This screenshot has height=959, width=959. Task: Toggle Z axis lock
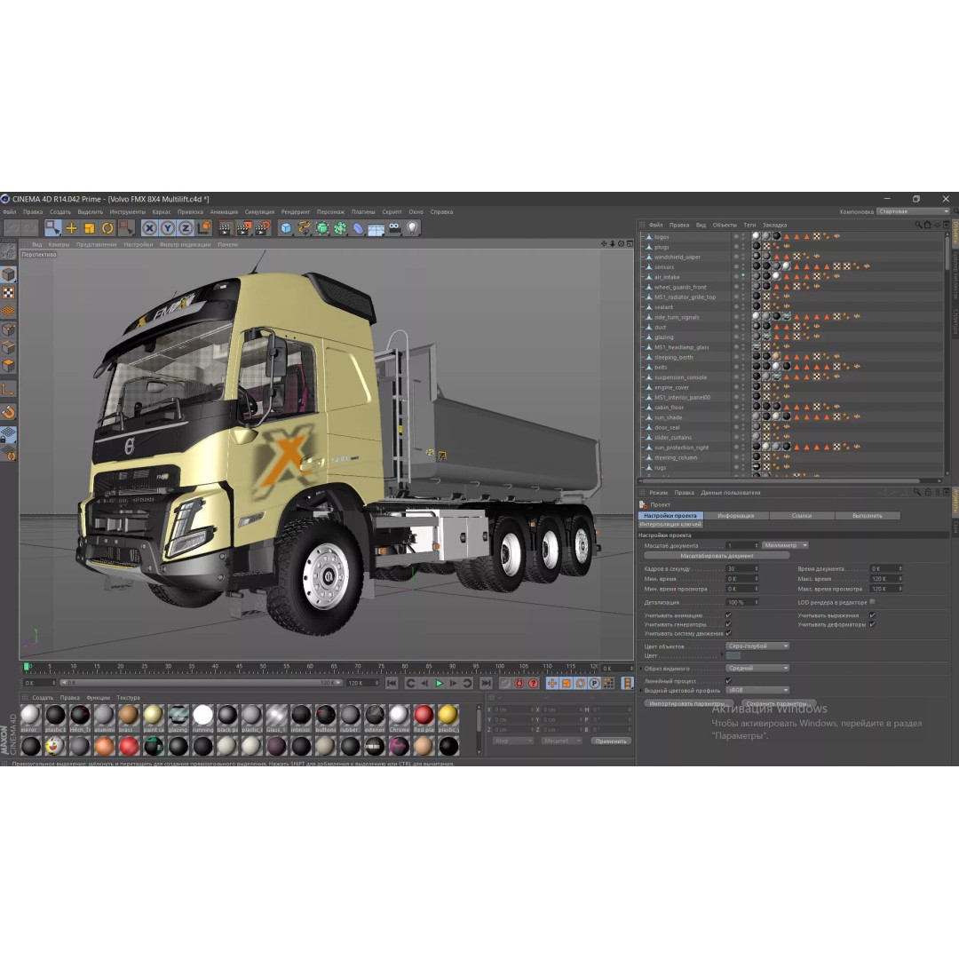[186, 228]
